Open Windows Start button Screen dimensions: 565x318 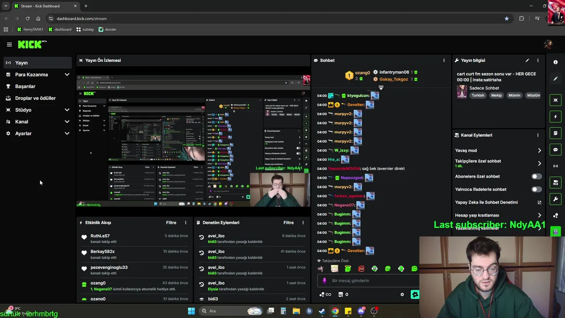point(191,311)
